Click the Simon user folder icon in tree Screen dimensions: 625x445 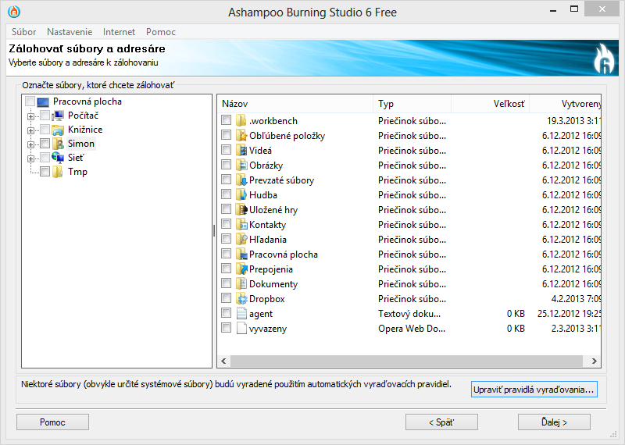coord(58,144)
